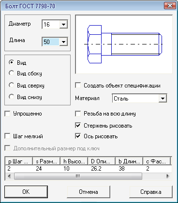Click the bolt preview image

[124, 44]
